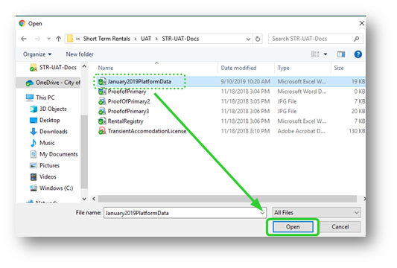The height and width of the screenshot is (268, 397).
Task: Click STR-UAT-Docs in the breadcrumb path
Action: pos(180,39)
